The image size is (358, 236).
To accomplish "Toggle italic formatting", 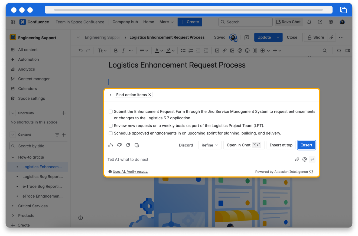I will 123,50.
